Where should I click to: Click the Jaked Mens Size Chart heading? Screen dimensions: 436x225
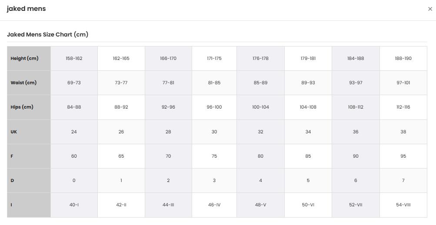coord(47,34)
